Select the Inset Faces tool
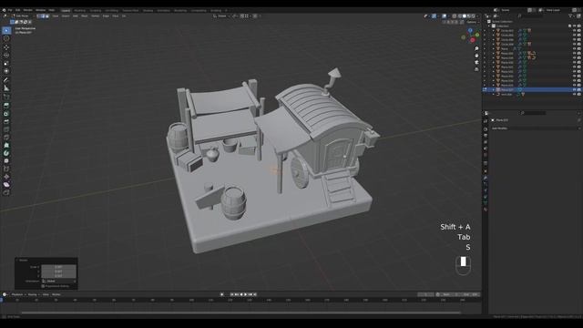 point(6,114)
